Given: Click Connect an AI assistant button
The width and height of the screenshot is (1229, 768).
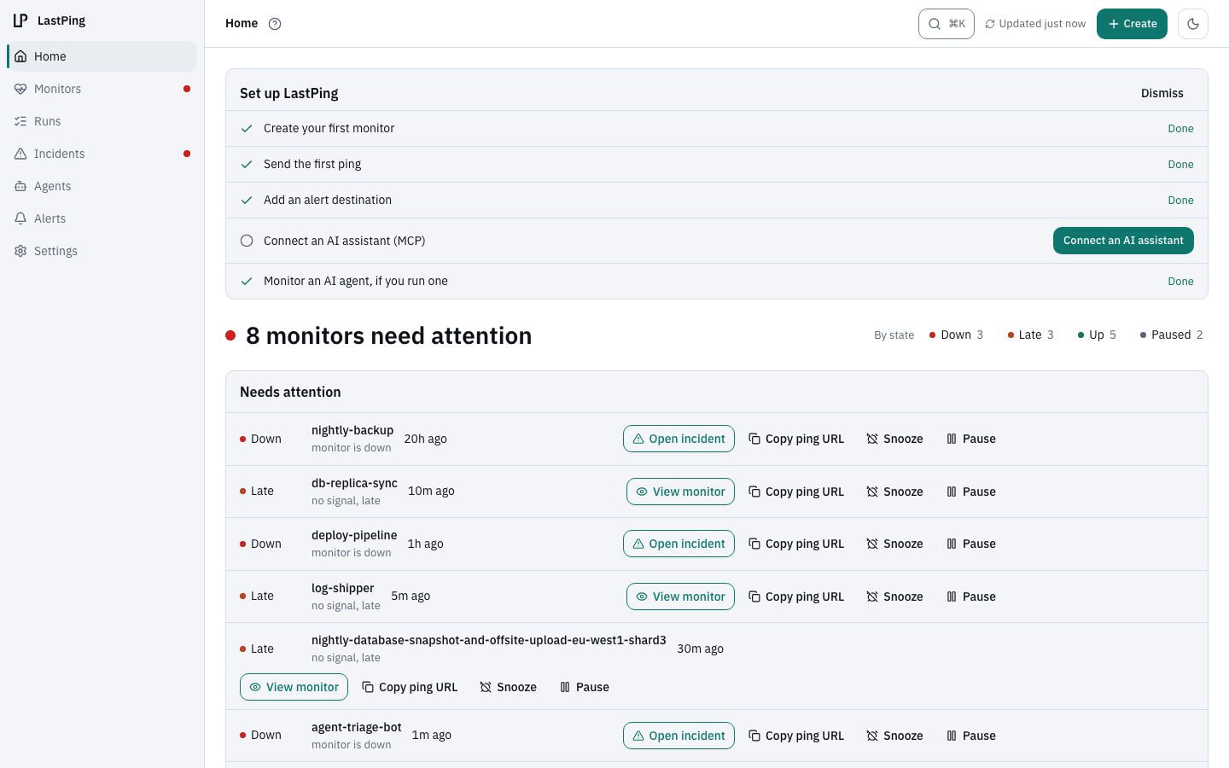Looking at the screenshot, I should tap(1123, 241).
